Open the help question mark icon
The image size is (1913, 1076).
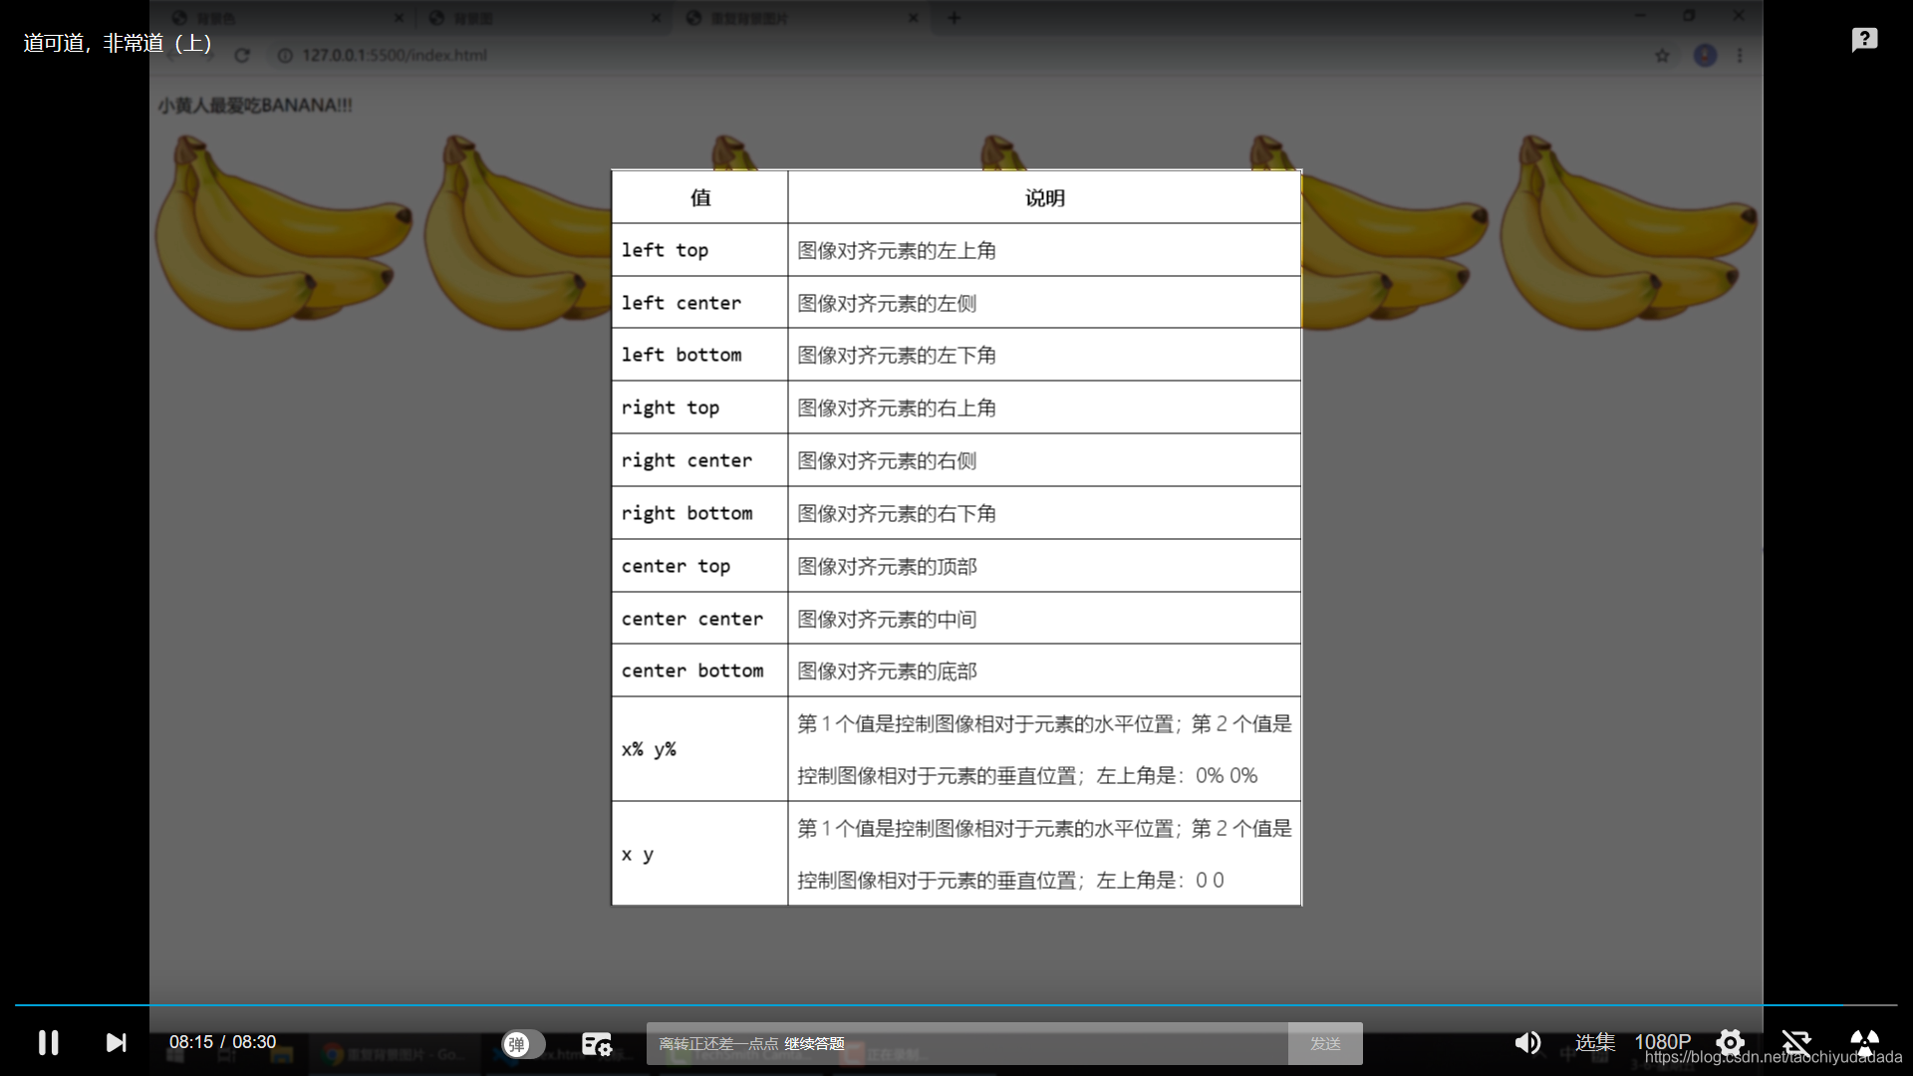tap(1864, 40)
